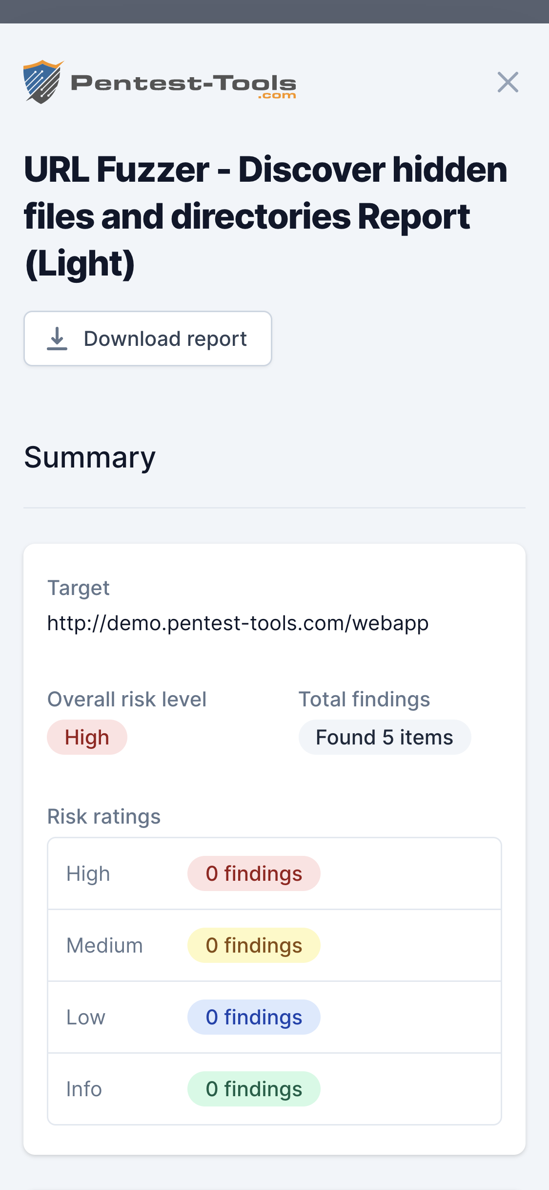549x1190 pixels.
Task: Click the blue 0 findings badge for Low
Action: 254,1017
